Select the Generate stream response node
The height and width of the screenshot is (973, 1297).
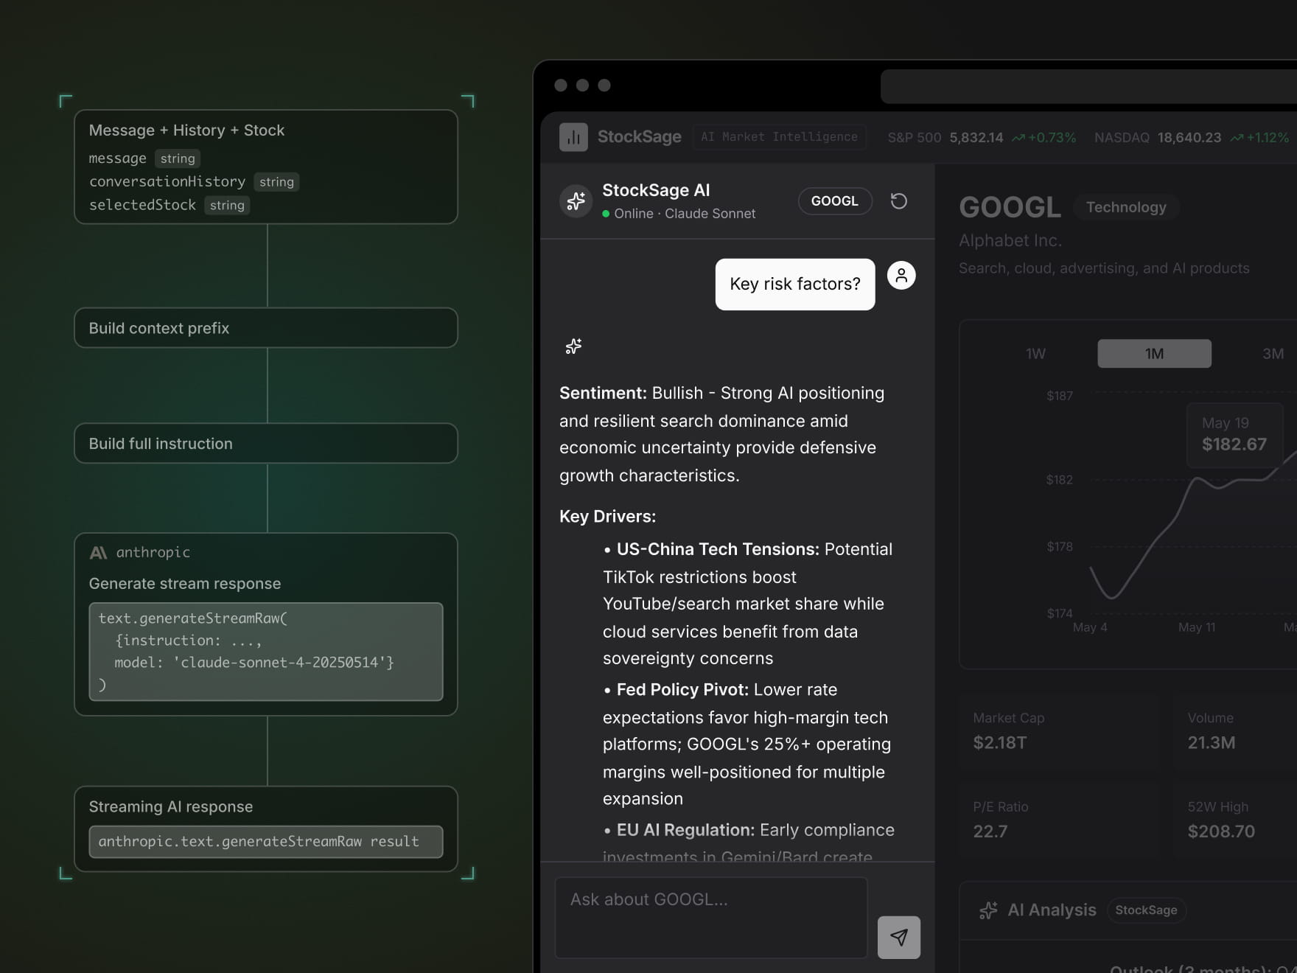point(266,624)
